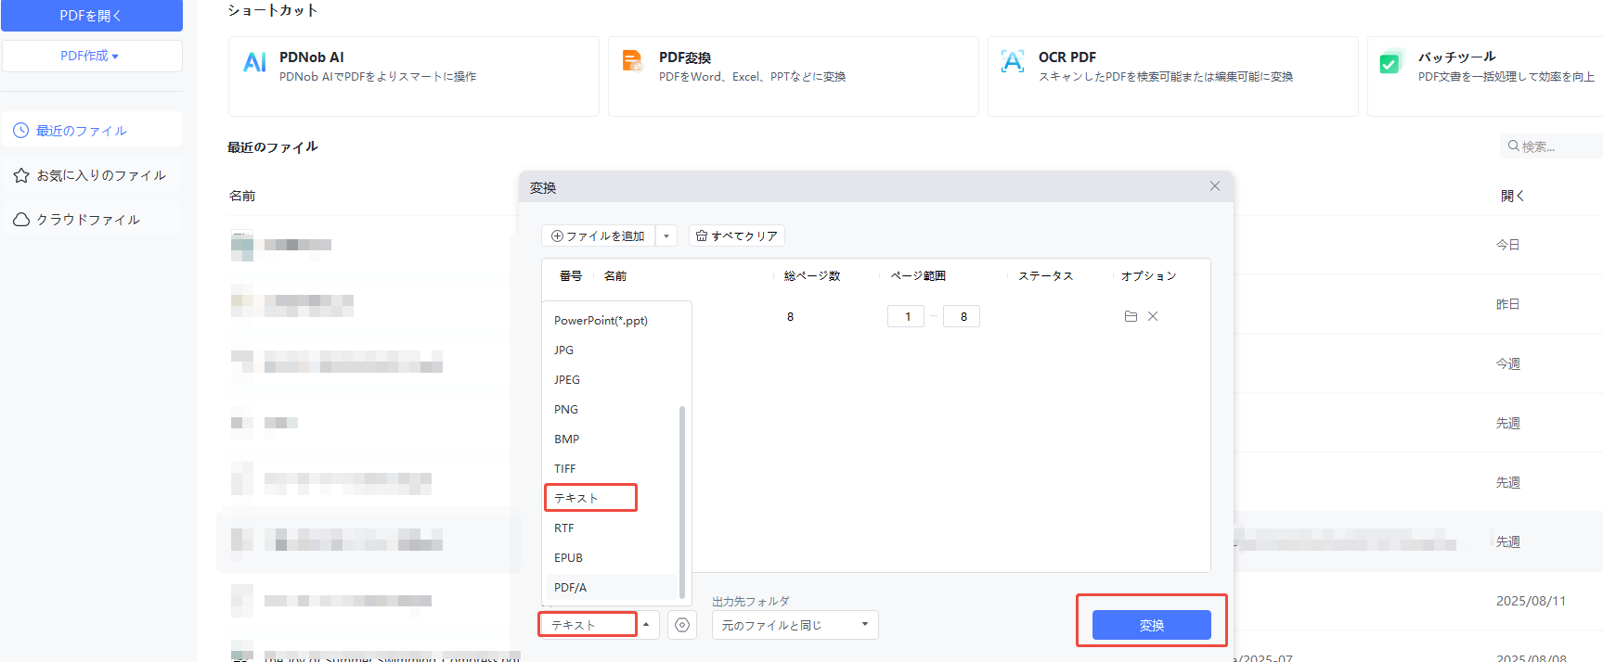Click the 今日 date entry
This screenshot has width=1603, height=662.
[1508, 245]
